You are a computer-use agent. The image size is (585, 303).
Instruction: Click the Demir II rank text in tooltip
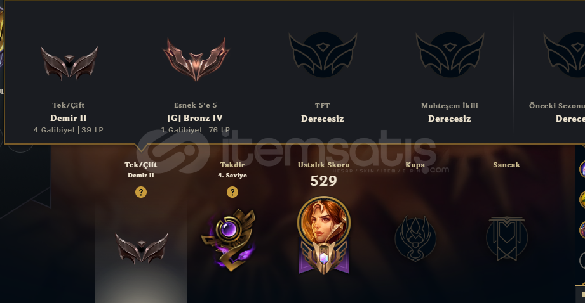69,118
